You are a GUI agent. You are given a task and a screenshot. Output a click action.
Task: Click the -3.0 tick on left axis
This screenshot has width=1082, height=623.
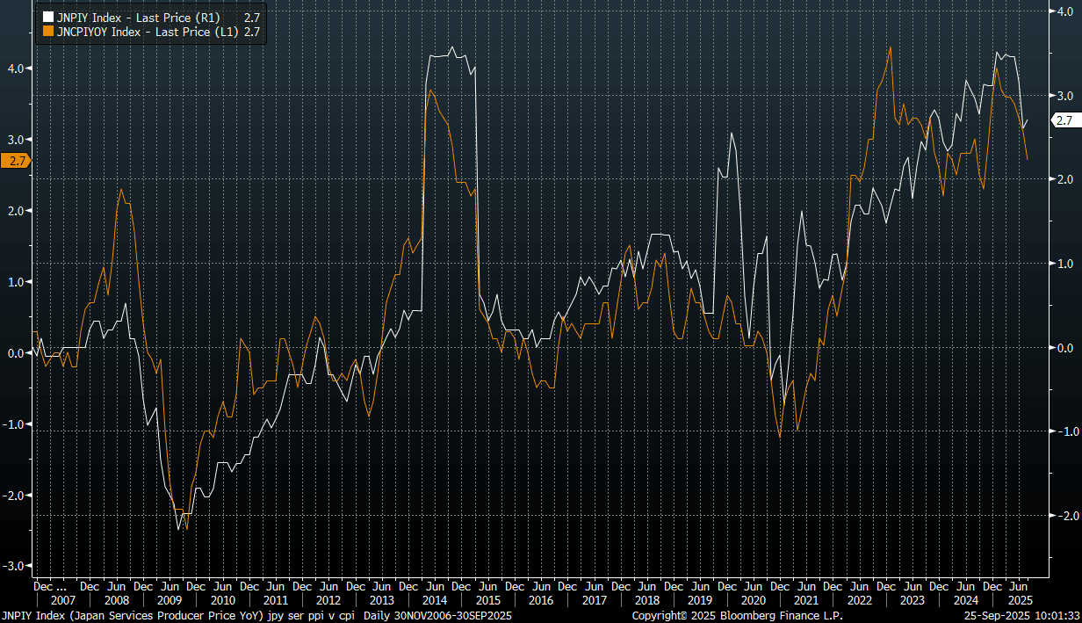point(15,566)
